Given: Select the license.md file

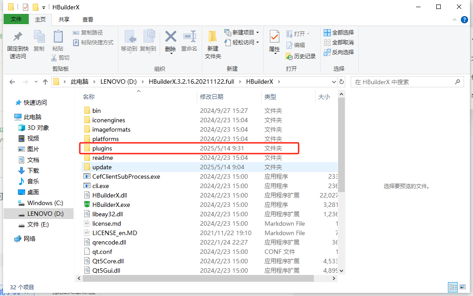Looking at the screenshot, I should click(209, 223).
